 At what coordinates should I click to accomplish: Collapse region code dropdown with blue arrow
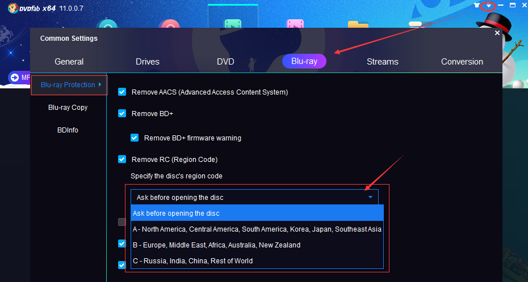coord(370,197)
